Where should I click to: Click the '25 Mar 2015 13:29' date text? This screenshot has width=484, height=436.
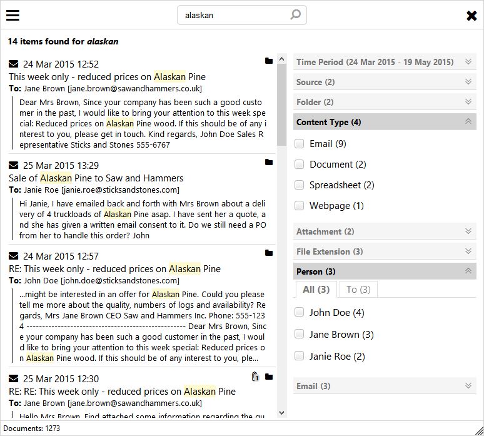point(61,166)
